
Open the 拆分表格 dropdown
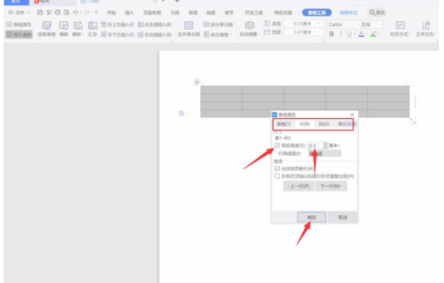click(x=218, y=35)
